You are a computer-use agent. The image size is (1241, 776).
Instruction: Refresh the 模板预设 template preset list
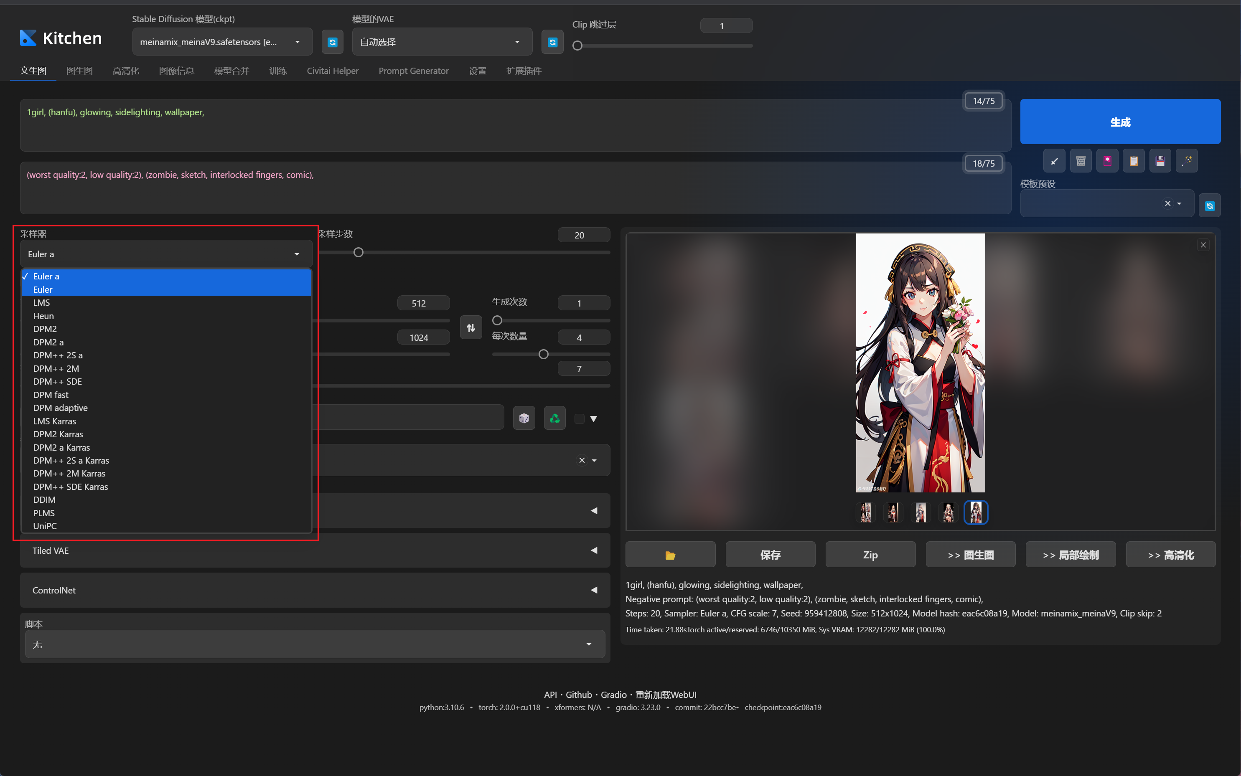click(x=1210, y=206)
